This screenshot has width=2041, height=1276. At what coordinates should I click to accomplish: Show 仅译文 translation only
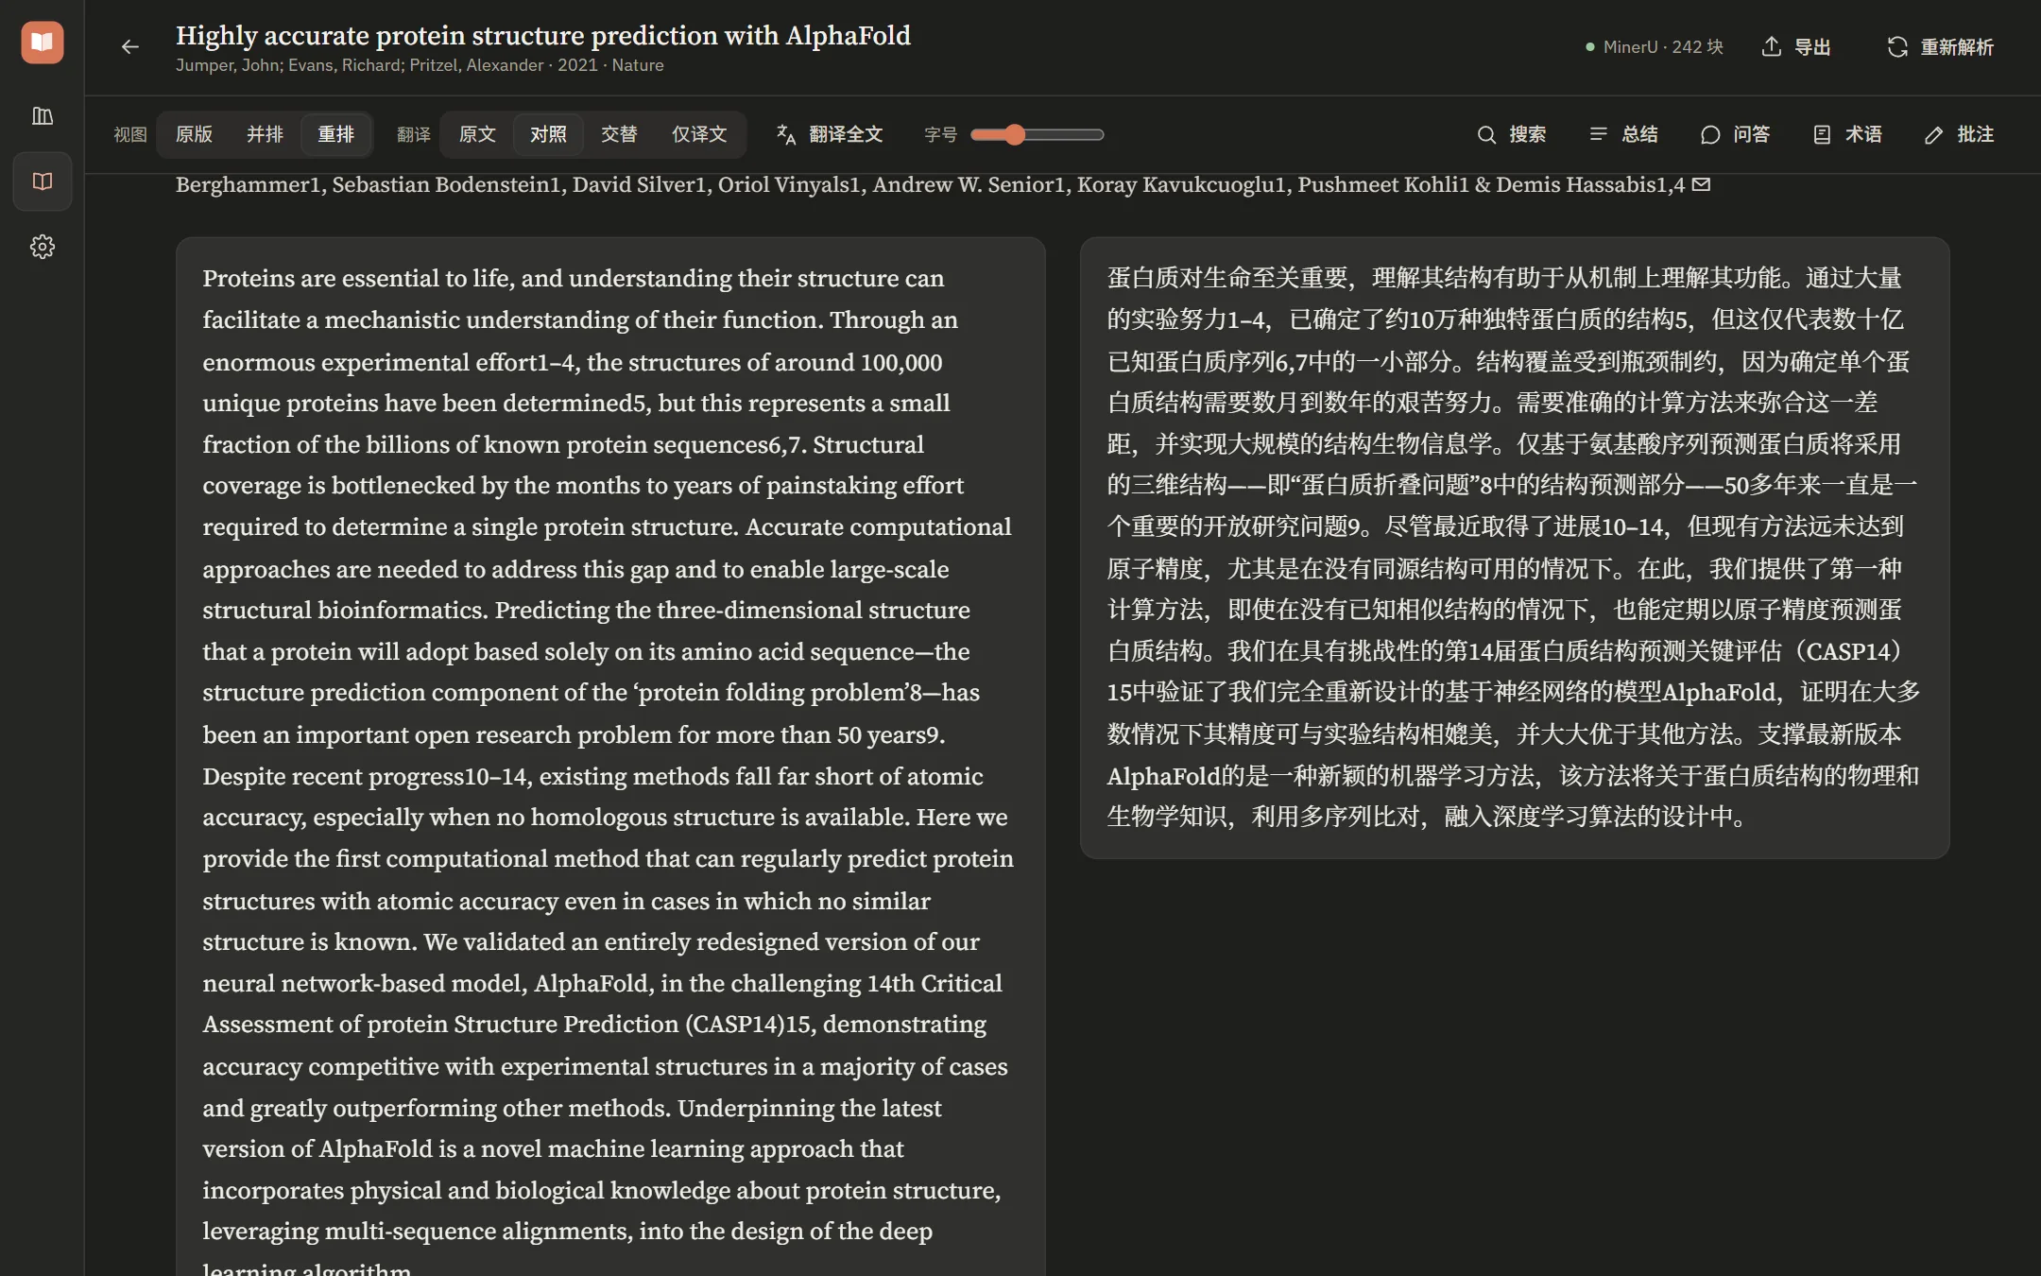click(699, 134)
